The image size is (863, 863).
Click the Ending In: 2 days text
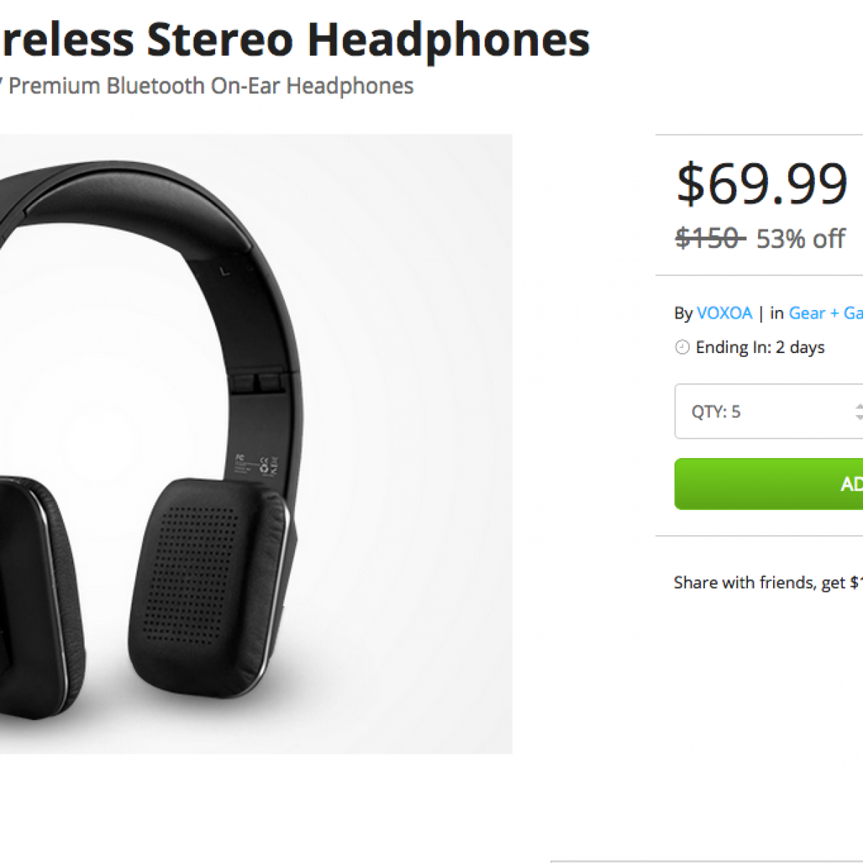click(x=760, y=347)
